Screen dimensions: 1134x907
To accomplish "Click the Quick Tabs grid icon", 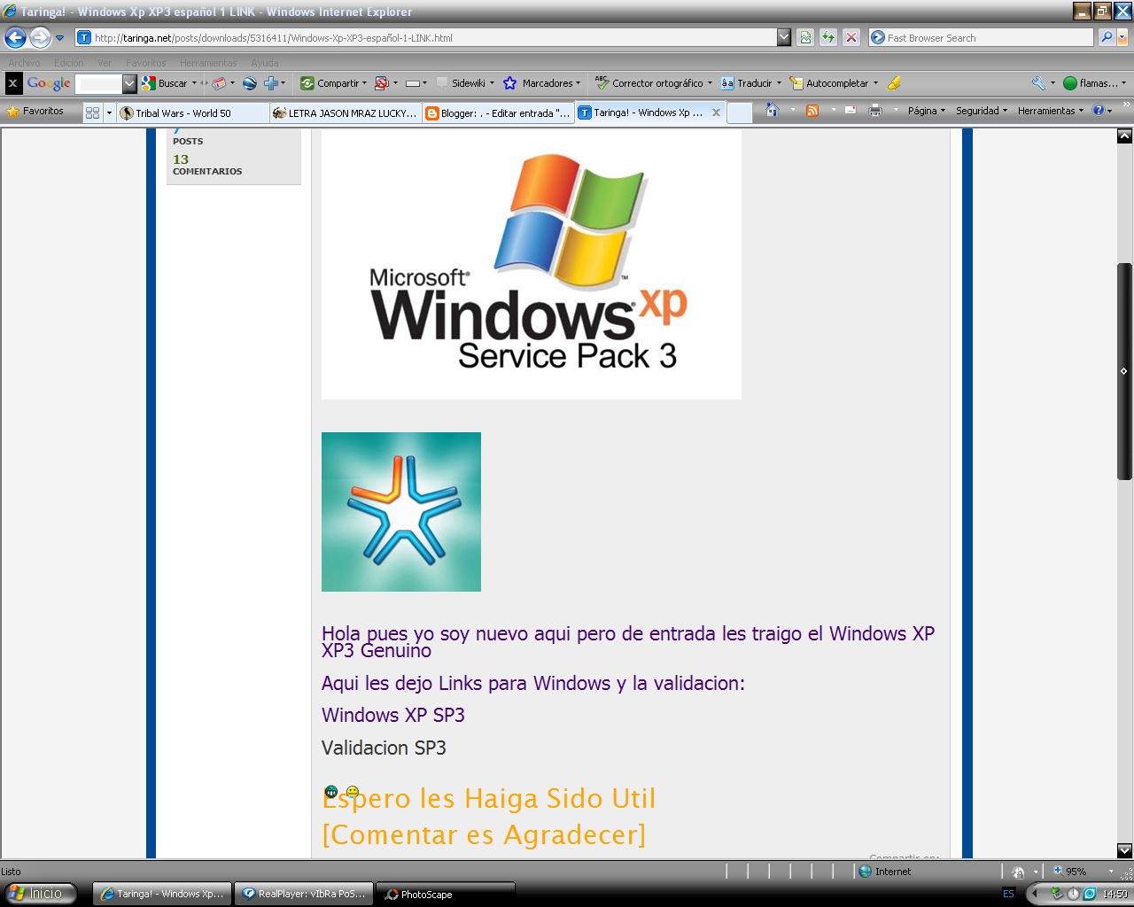I will [x=92, y=112].
